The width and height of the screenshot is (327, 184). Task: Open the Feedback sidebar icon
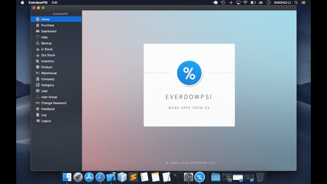[38, 109]
